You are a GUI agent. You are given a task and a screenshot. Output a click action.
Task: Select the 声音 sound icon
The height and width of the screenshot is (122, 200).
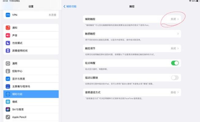coord(8,35)
